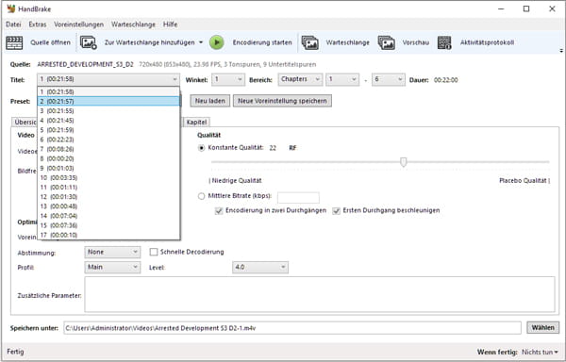Select title 13 (00:00:48) in list
566x362 pixels.
[108, 206]
